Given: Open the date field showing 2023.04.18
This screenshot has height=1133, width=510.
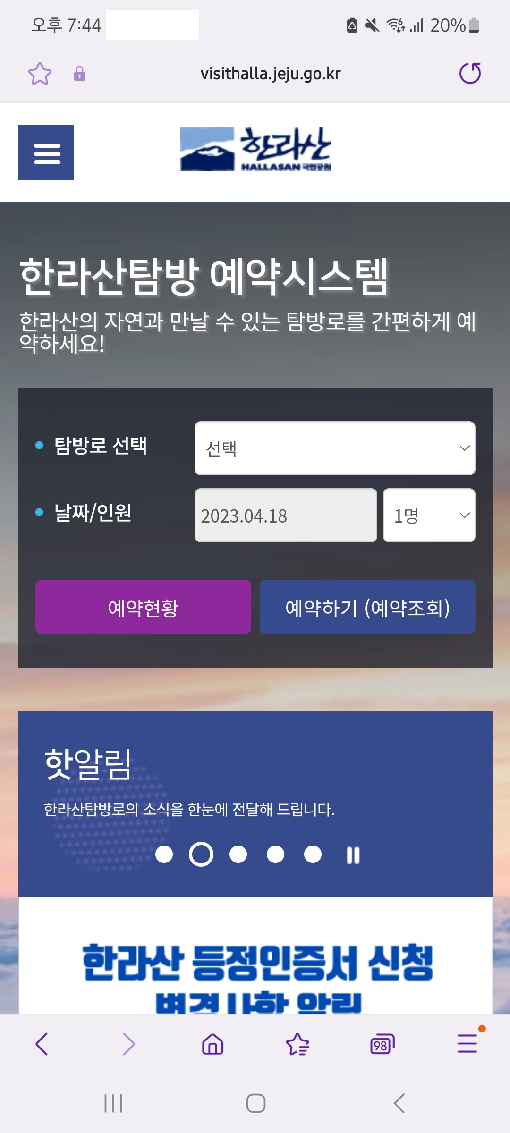Looking at the screenshot, I should [x=286, y=515].
